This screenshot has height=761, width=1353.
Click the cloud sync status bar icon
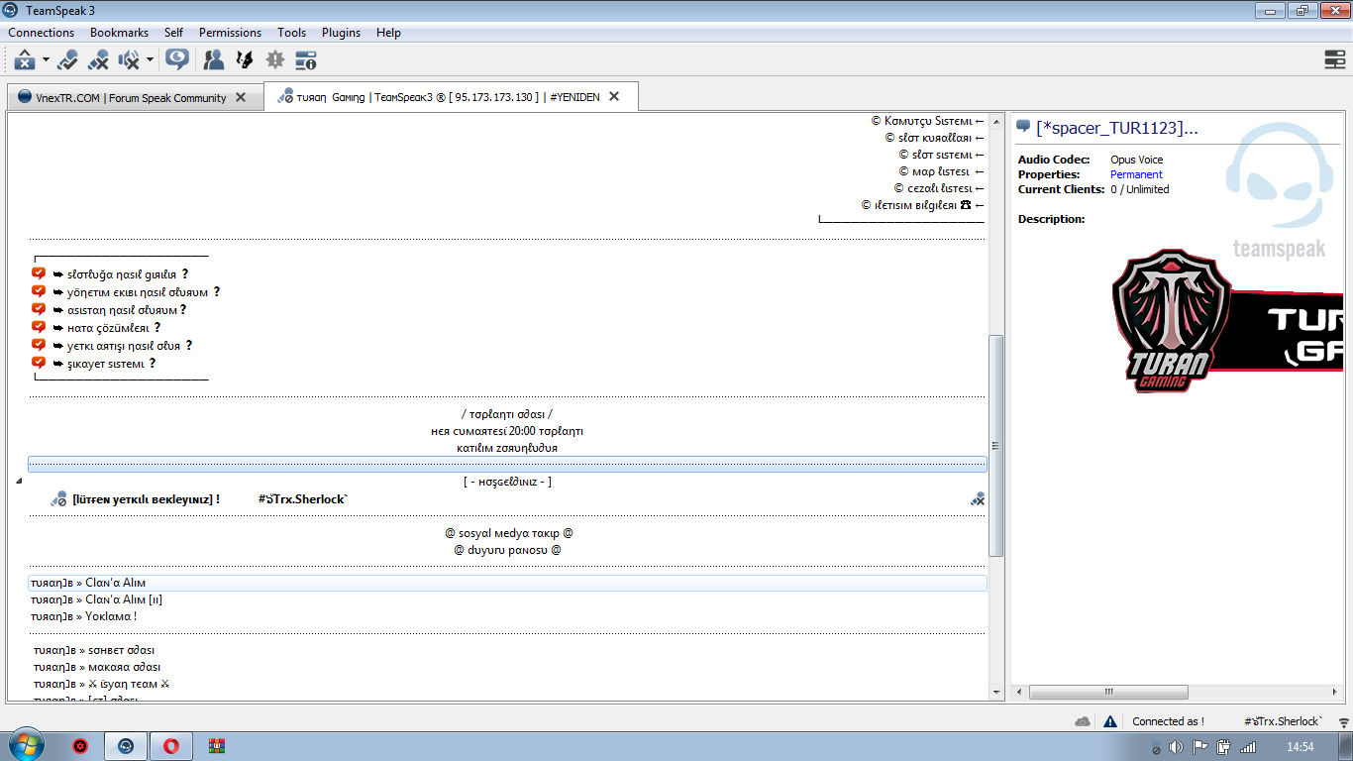[1083, 721]
